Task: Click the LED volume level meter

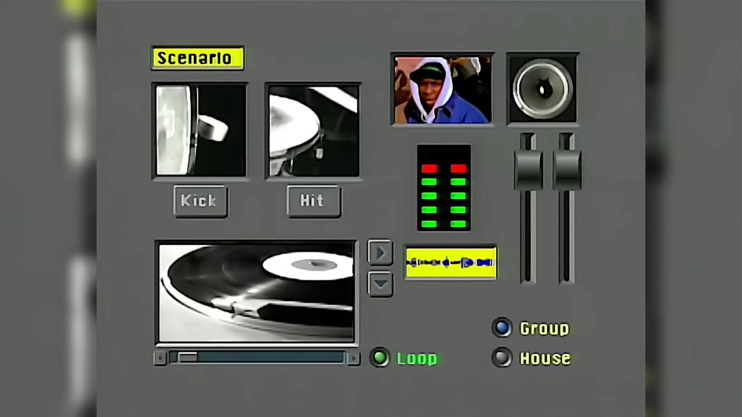Action: click(444, 188)
